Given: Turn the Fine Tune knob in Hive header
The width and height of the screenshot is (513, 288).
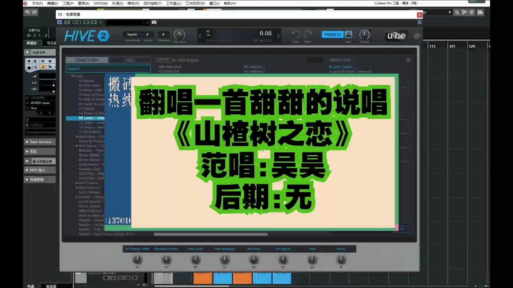Looking at the screenshot, I should tap(179, 35).
